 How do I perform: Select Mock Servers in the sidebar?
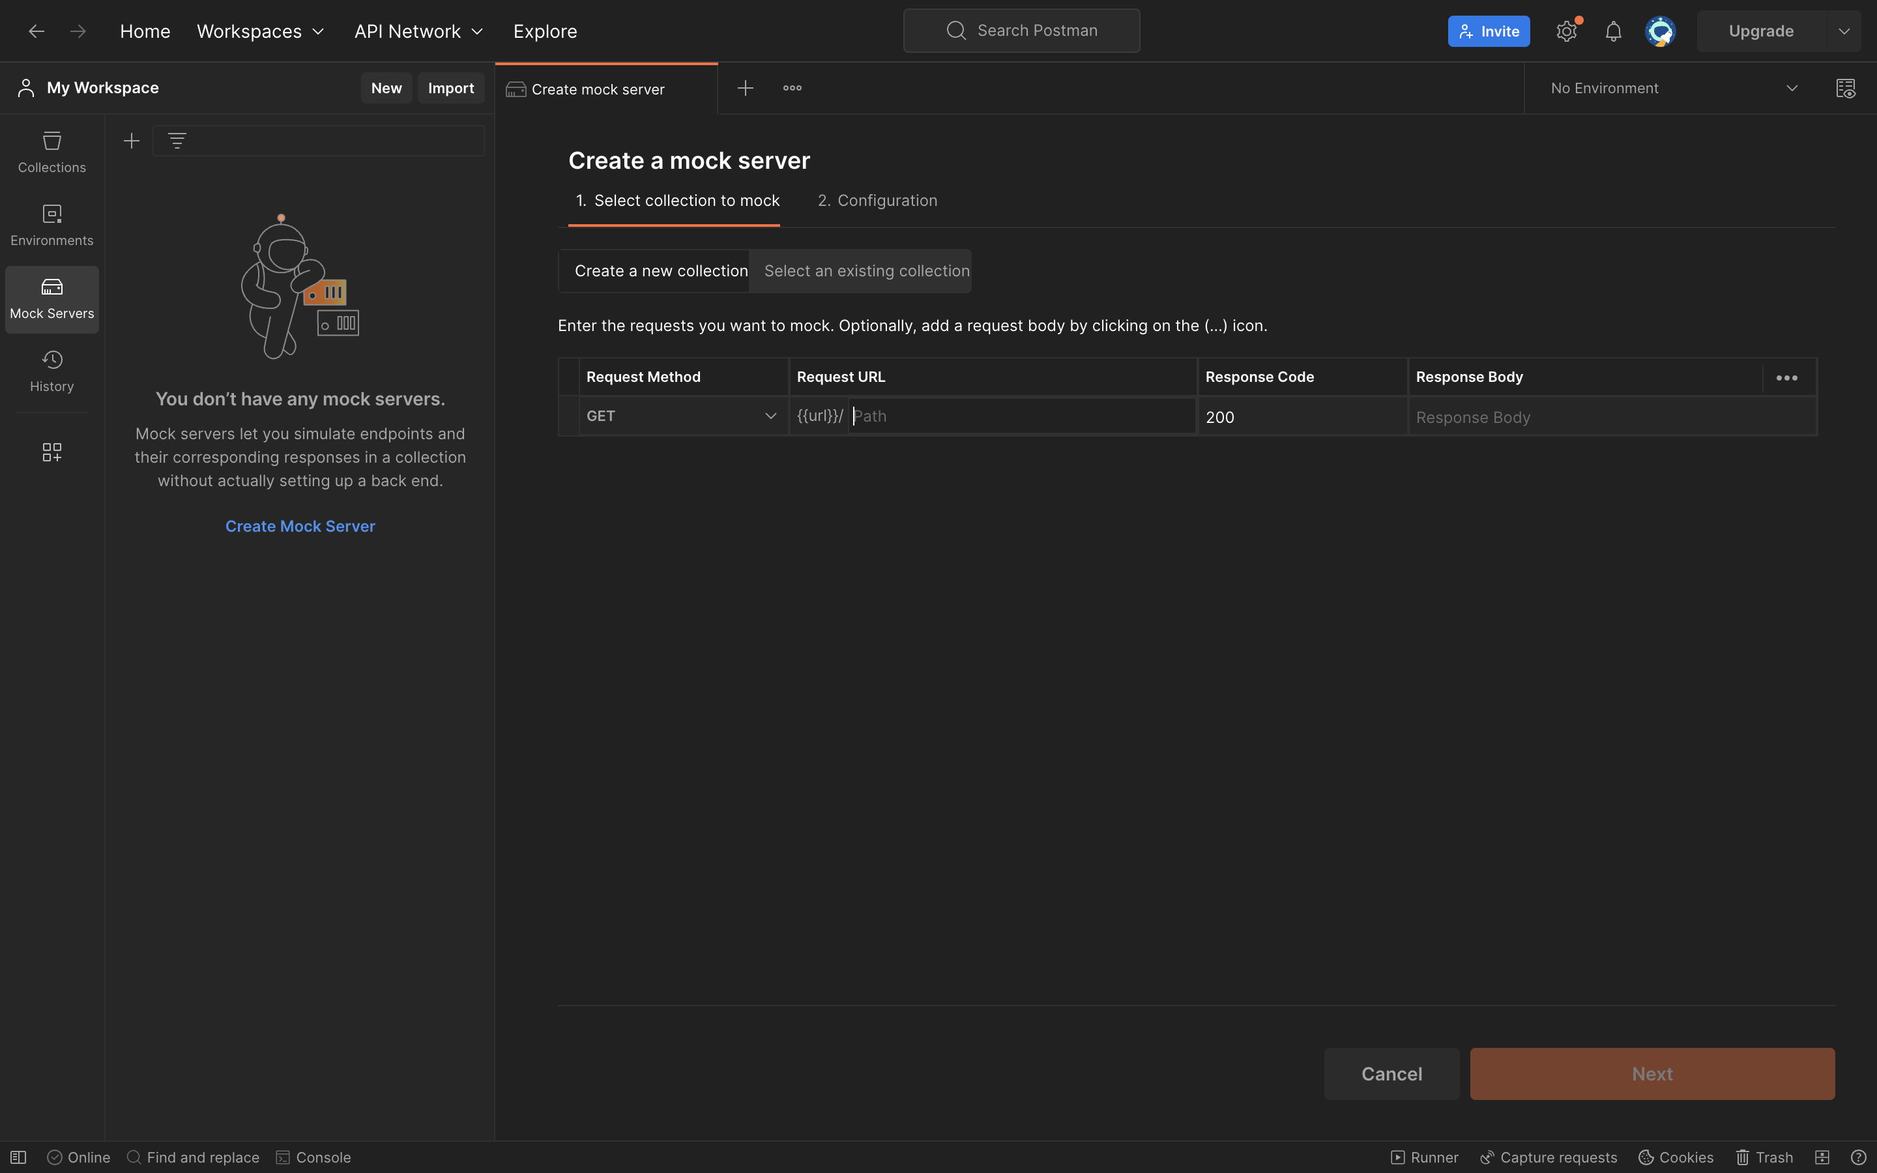click(x=52, y=300)
